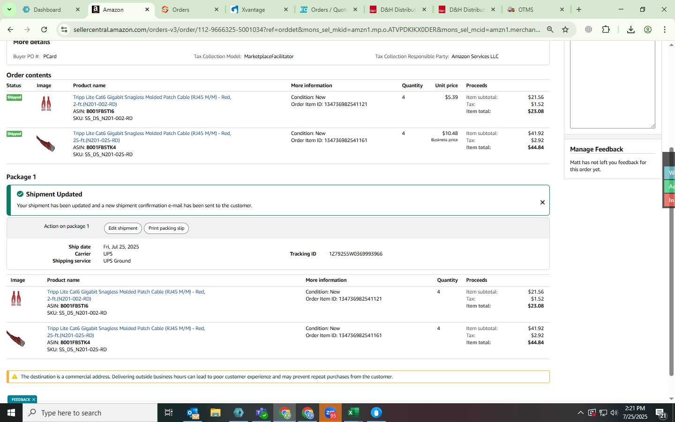675x422 pixels.
Task: Open Chrome three-dot menu
Action: [x=665, y=30]
